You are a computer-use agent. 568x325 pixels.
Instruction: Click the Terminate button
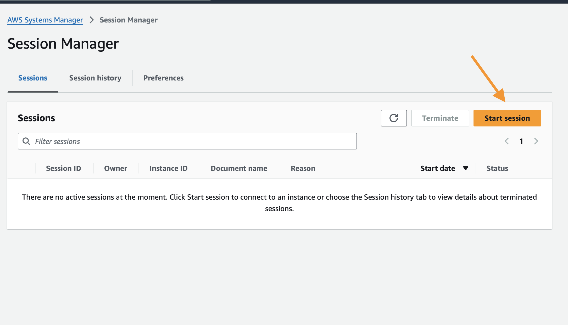click(440, 118)
